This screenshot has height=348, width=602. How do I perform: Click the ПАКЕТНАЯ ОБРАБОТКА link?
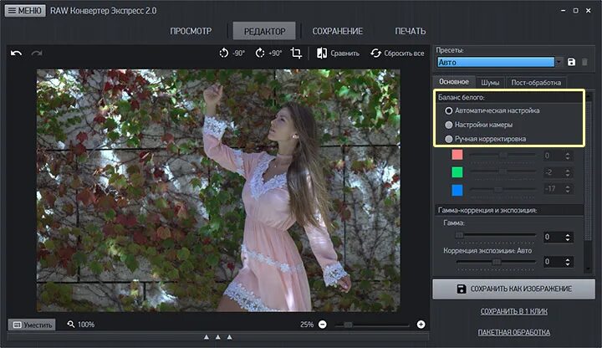click(513, 332)
